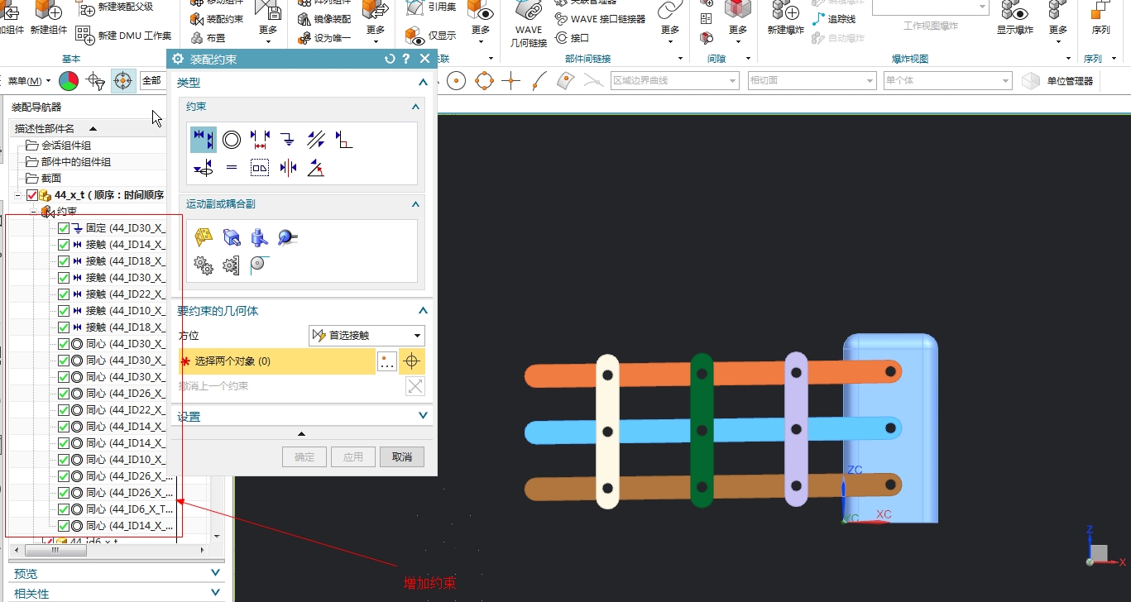Toggle checkbox for 同心 (44_ID6_X_T...

(64, 509)
